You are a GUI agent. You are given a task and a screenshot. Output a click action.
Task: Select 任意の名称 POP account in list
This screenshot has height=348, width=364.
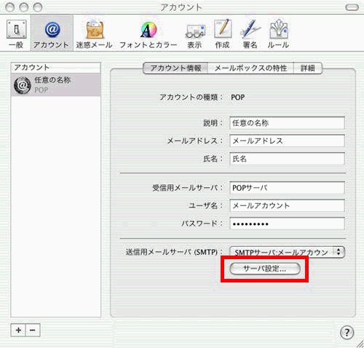pos(56,85)
